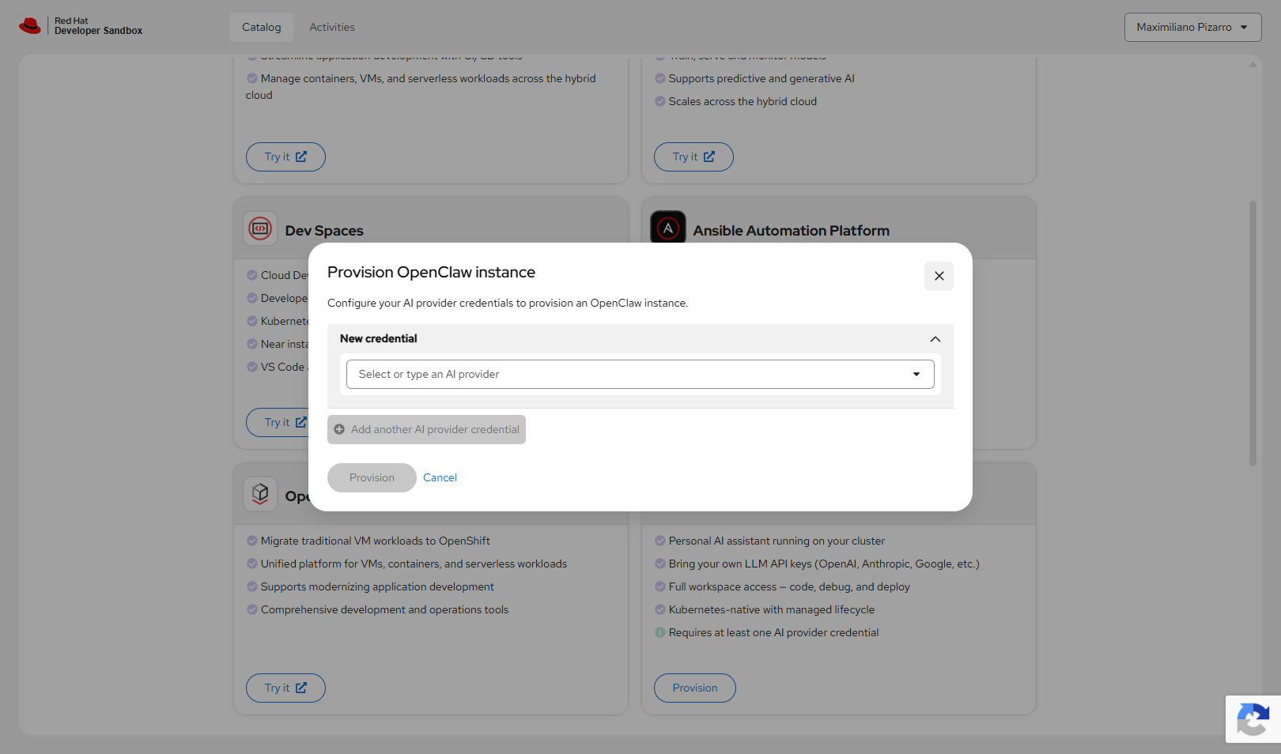Click Try it below Comprehensive development tools

click(285, 688)
